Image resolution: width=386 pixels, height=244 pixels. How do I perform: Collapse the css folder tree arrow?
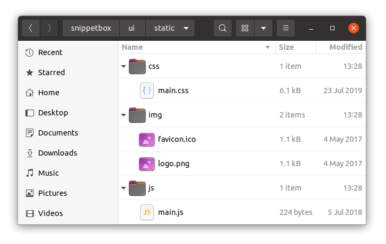pyautogui.click(x=124, y=67)
